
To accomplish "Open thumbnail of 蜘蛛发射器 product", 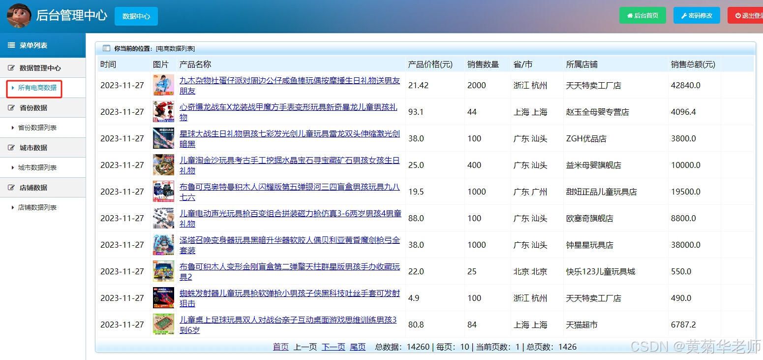I will click(163, 298).
